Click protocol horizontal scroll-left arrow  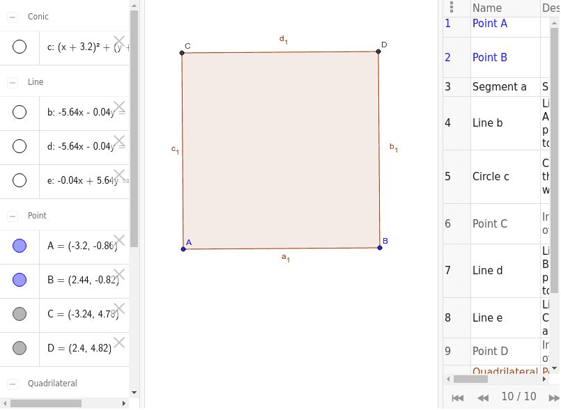coord(449,379)
